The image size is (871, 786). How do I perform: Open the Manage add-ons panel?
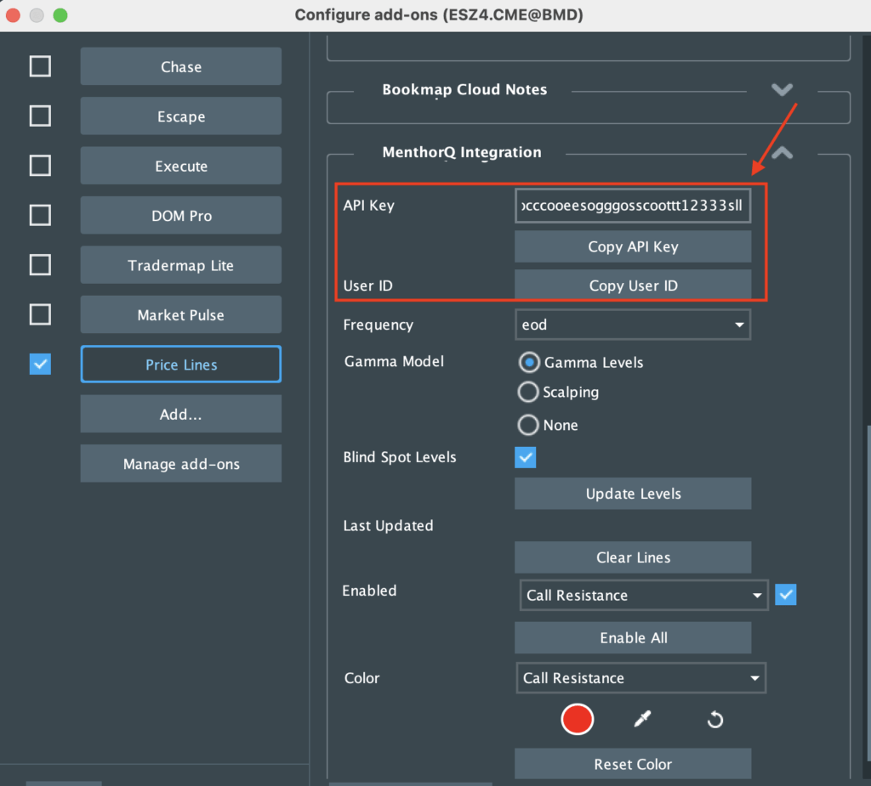[x=180, y=463]
